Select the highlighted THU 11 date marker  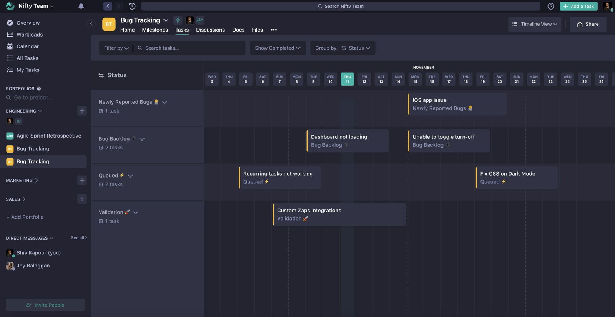[347, 79]
